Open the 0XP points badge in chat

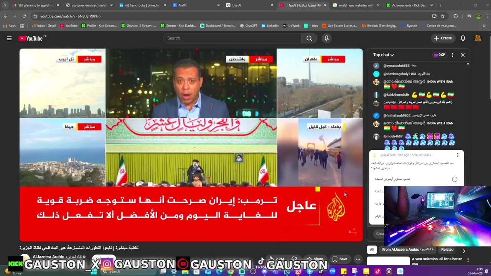tap(440, 55)
